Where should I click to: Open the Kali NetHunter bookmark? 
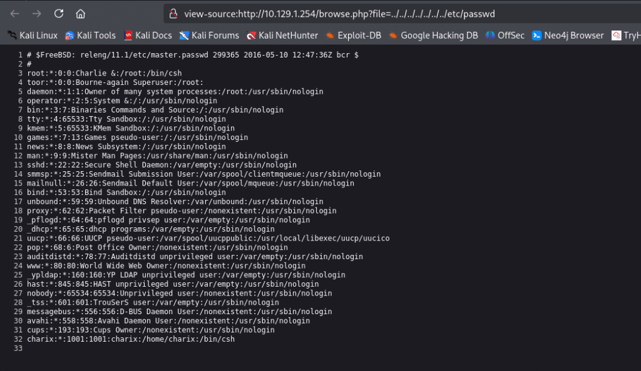[x=282, y=36]
